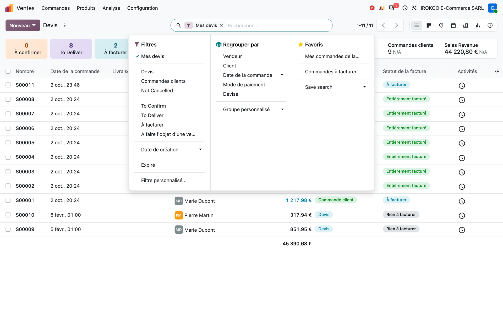
Task: Open the Groupe personnalisé dropdown
Action: coord(251,110)
